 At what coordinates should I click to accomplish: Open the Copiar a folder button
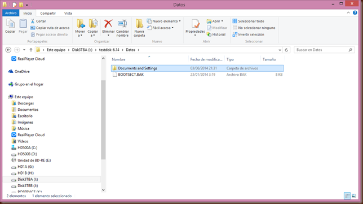[93, 28]
